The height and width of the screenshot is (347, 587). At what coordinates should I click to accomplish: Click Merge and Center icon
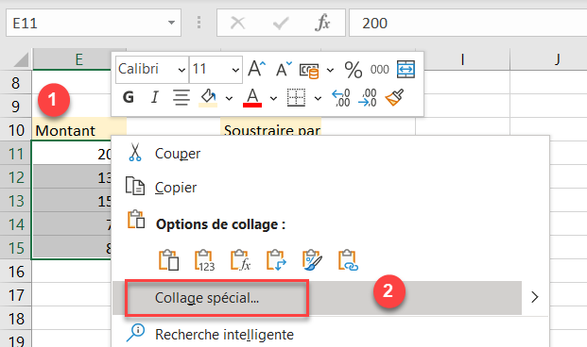point(406,69)
